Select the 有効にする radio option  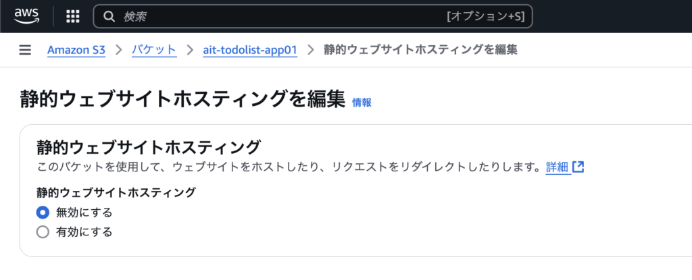(43, 232)
